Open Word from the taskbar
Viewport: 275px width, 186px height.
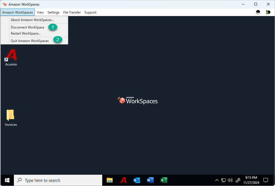[150, 180]
